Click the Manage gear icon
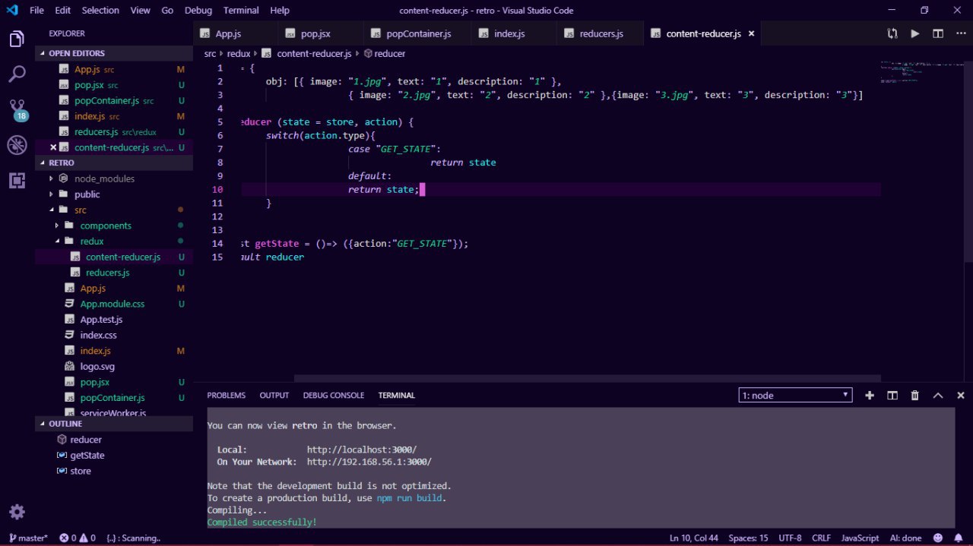 pyautogui.click(x=17, y=512)
